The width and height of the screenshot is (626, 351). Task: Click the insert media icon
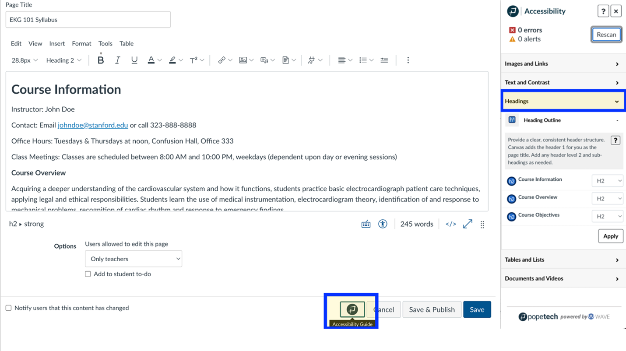coord(264,60)
